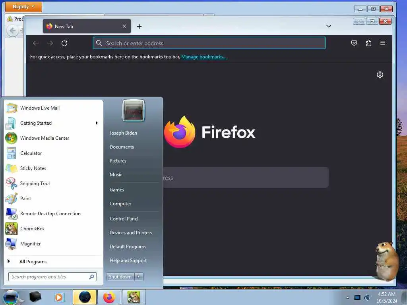Open Computer from Start menu

[120, 204]
